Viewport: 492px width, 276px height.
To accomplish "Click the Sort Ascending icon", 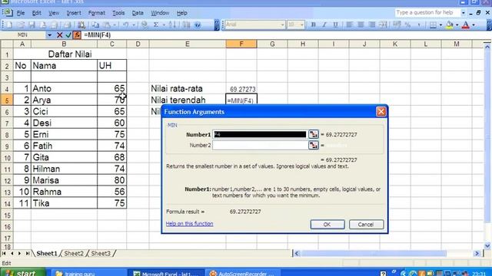I will pyautogui.click(x=172, y=25).
